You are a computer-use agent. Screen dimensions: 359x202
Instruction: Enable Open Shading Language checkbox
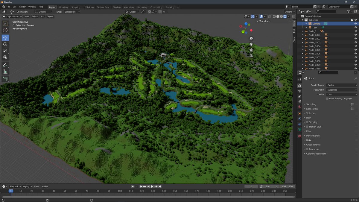pyautogui.click(x=328, y=98)
